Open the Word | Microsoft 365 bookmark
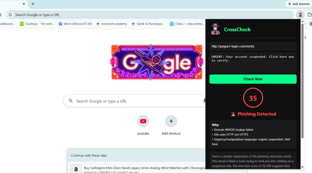Viewport: 312px width, 173px height. [75, 24]
